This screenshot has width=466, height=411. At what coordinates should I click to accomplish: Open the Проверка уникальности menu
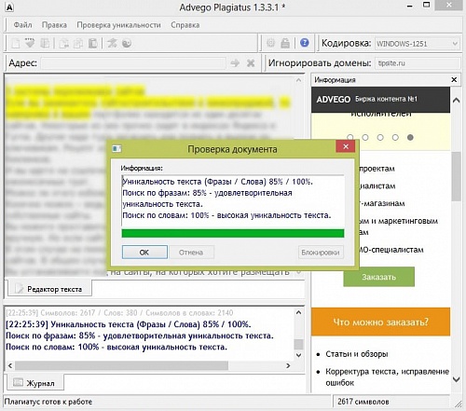(118, 25)
